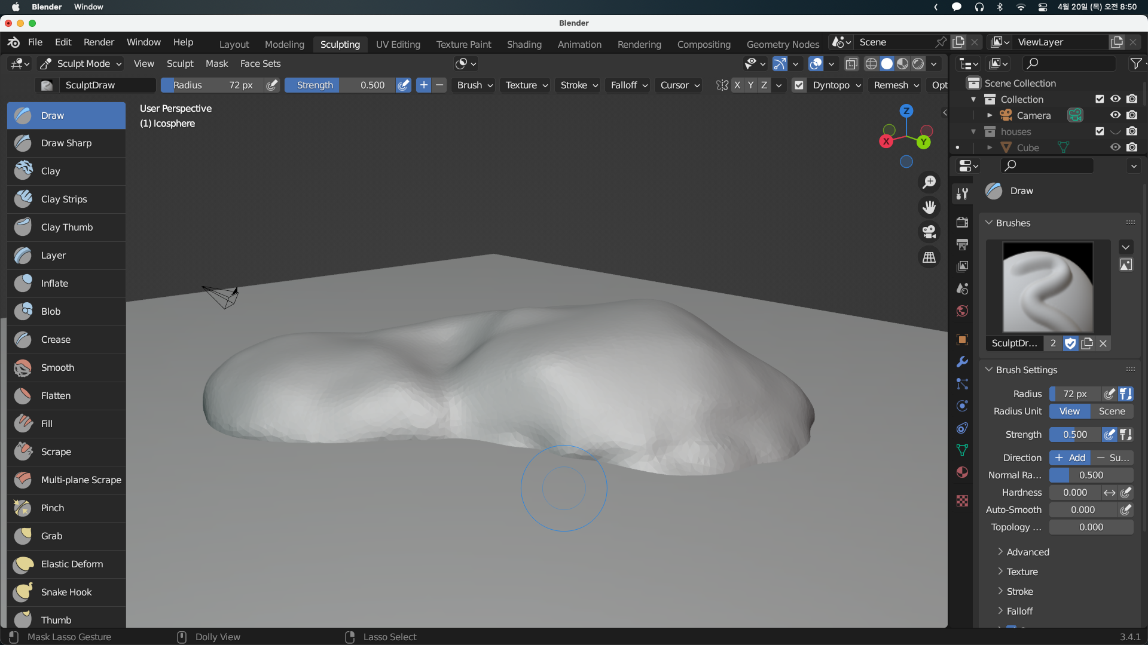Toggle Collection exclude checkbox
Viewport: 1148px width, 645px height.
pos(1100,99)
